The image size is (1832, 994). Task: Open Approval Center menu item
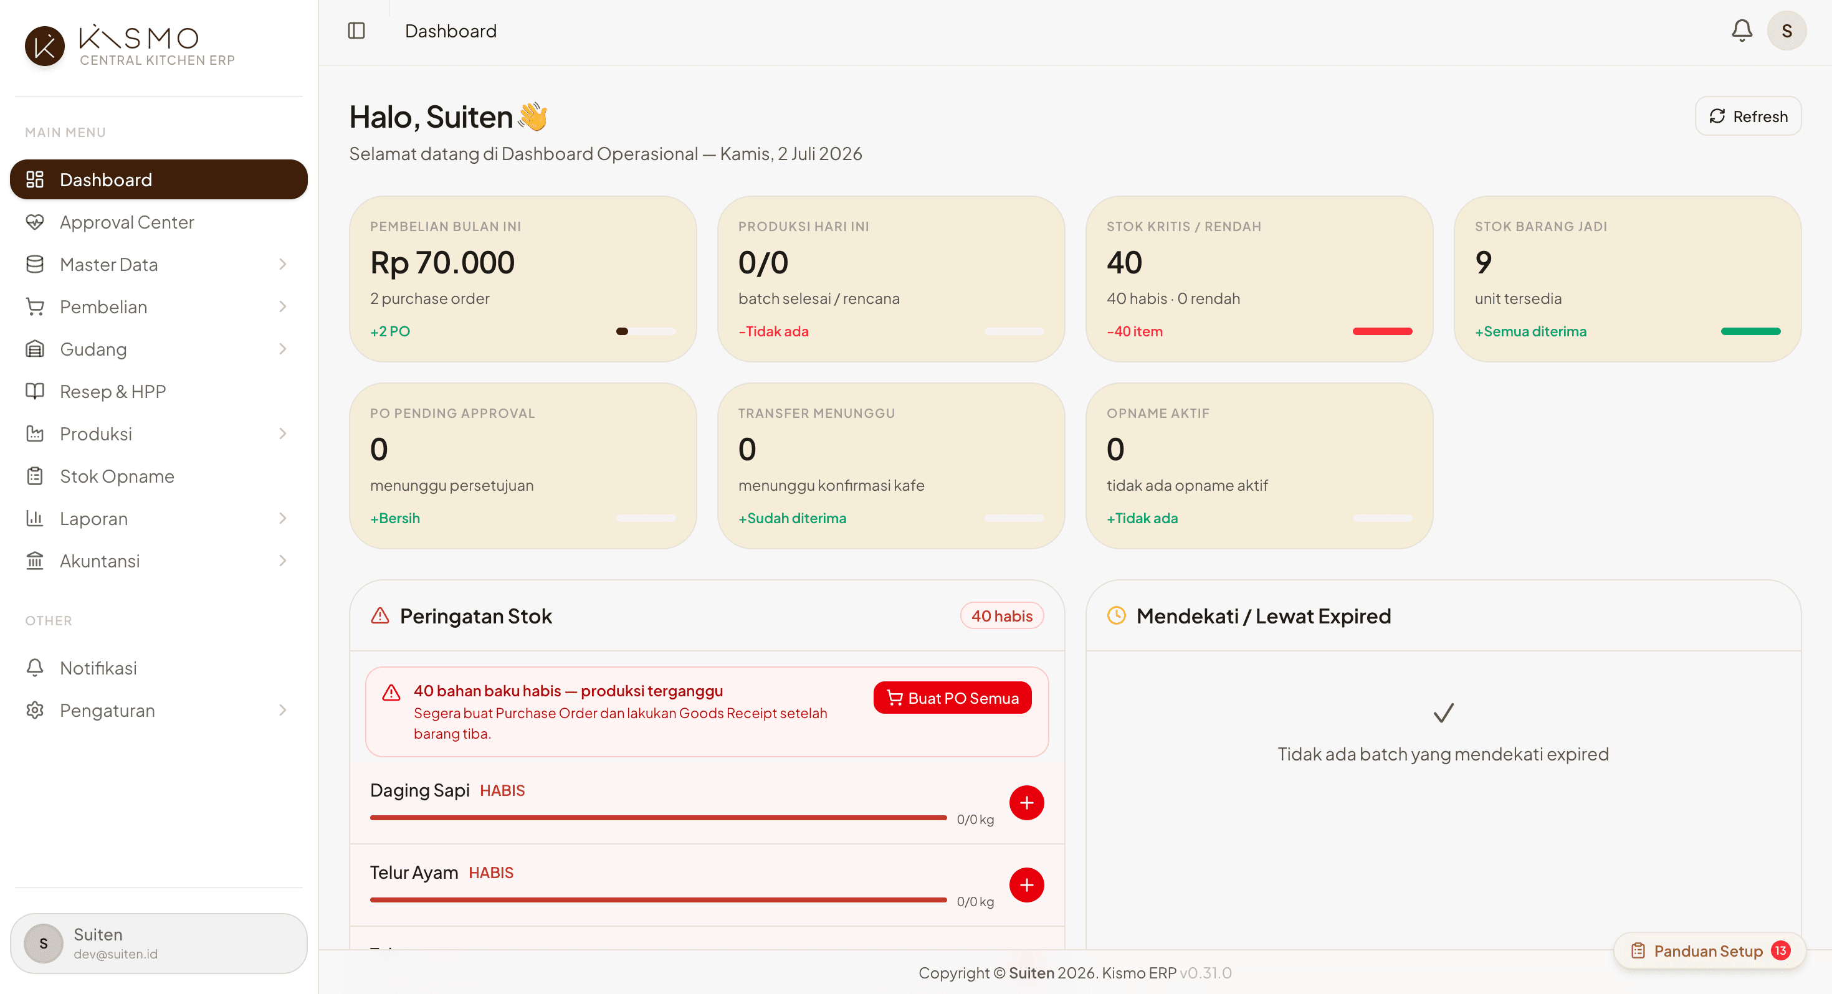tap(159, 222)
